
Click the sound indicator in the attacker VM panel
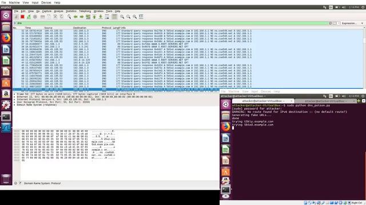[x=344, y=96]
